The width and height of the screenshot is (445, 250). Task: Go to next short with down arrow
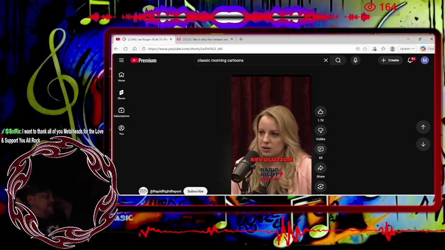(x=423, y=144)
